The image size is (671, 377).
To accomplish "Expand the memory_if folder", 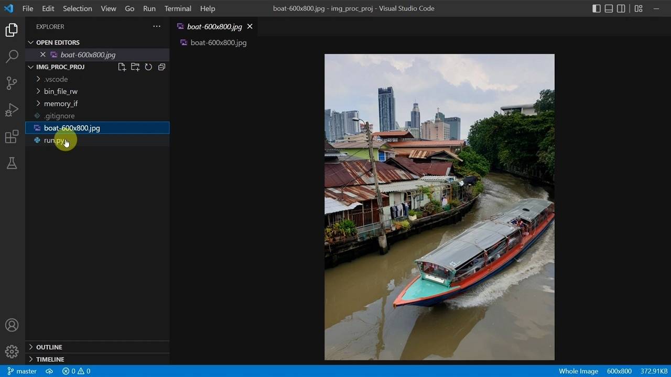I will (98, 104).
